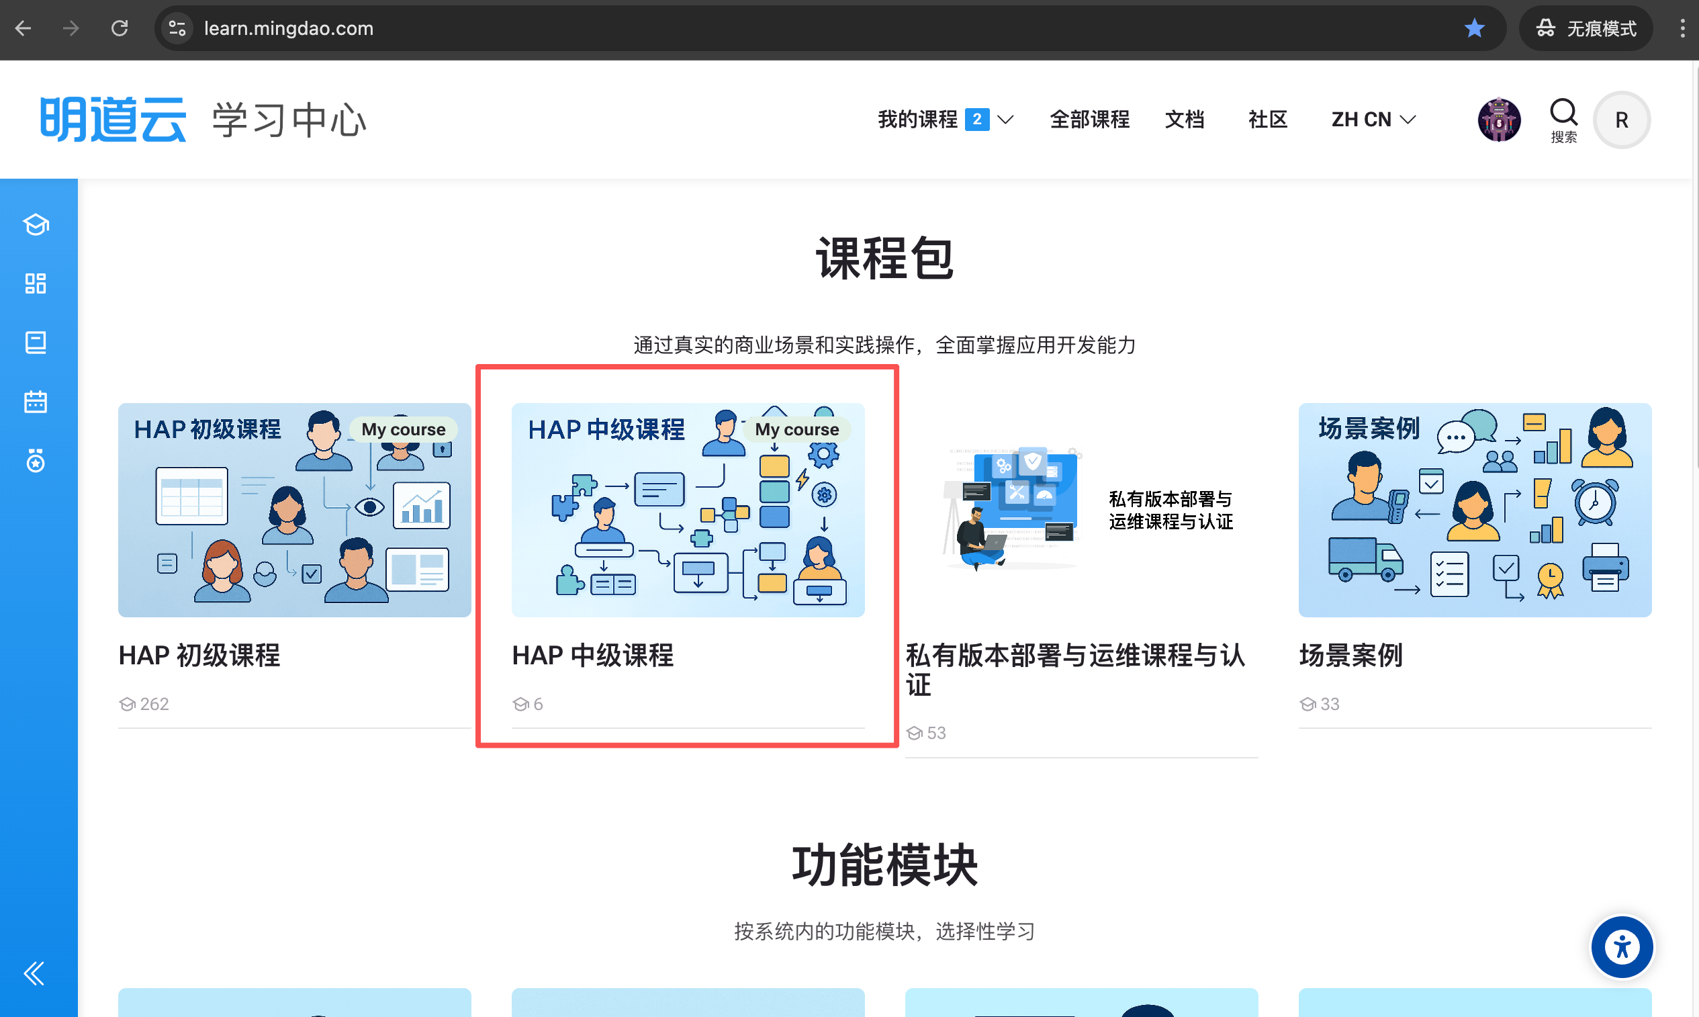Click the medal badge sidebar icon

tap(36, 461)
